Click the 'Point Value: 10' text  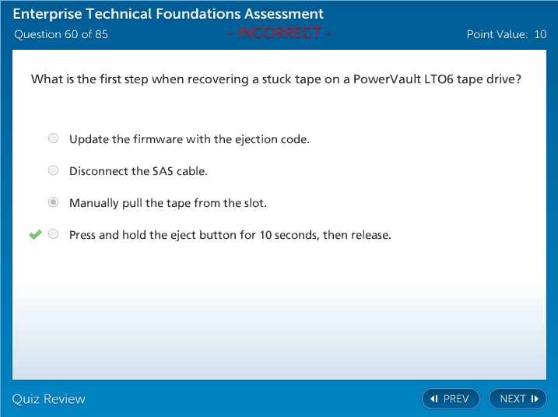pyautogui.click(x=507, y=34)
